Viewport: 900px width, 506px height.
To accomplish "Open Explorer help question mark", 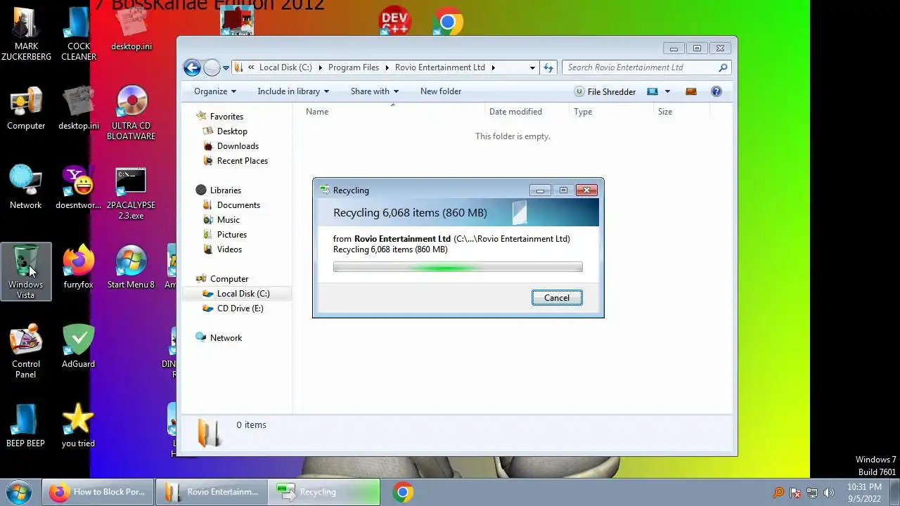I will tap(716, 91).
